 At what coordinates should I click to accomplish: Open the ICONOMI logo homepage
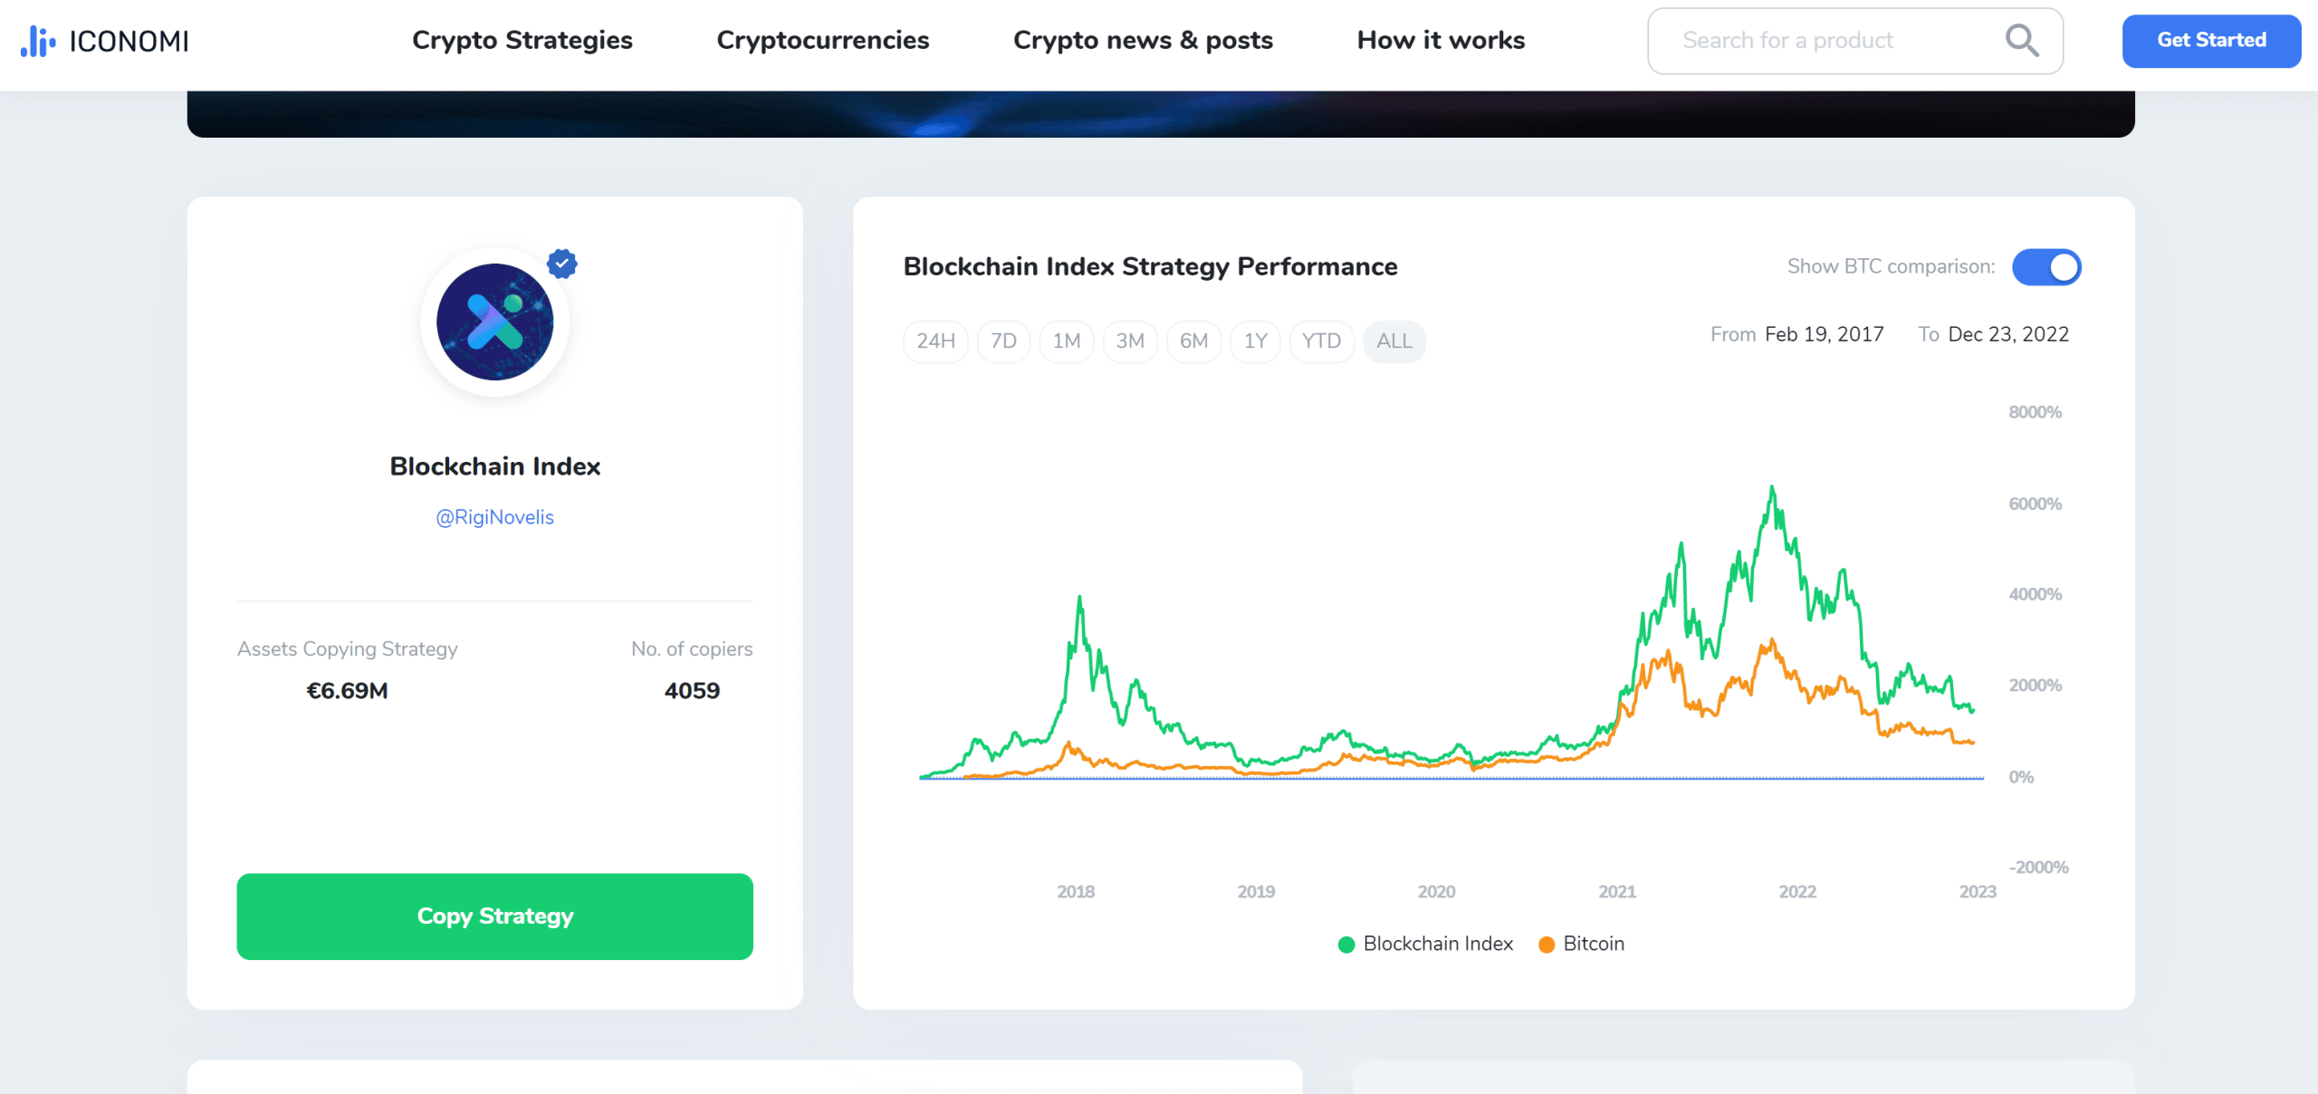(x=105, y=41)
